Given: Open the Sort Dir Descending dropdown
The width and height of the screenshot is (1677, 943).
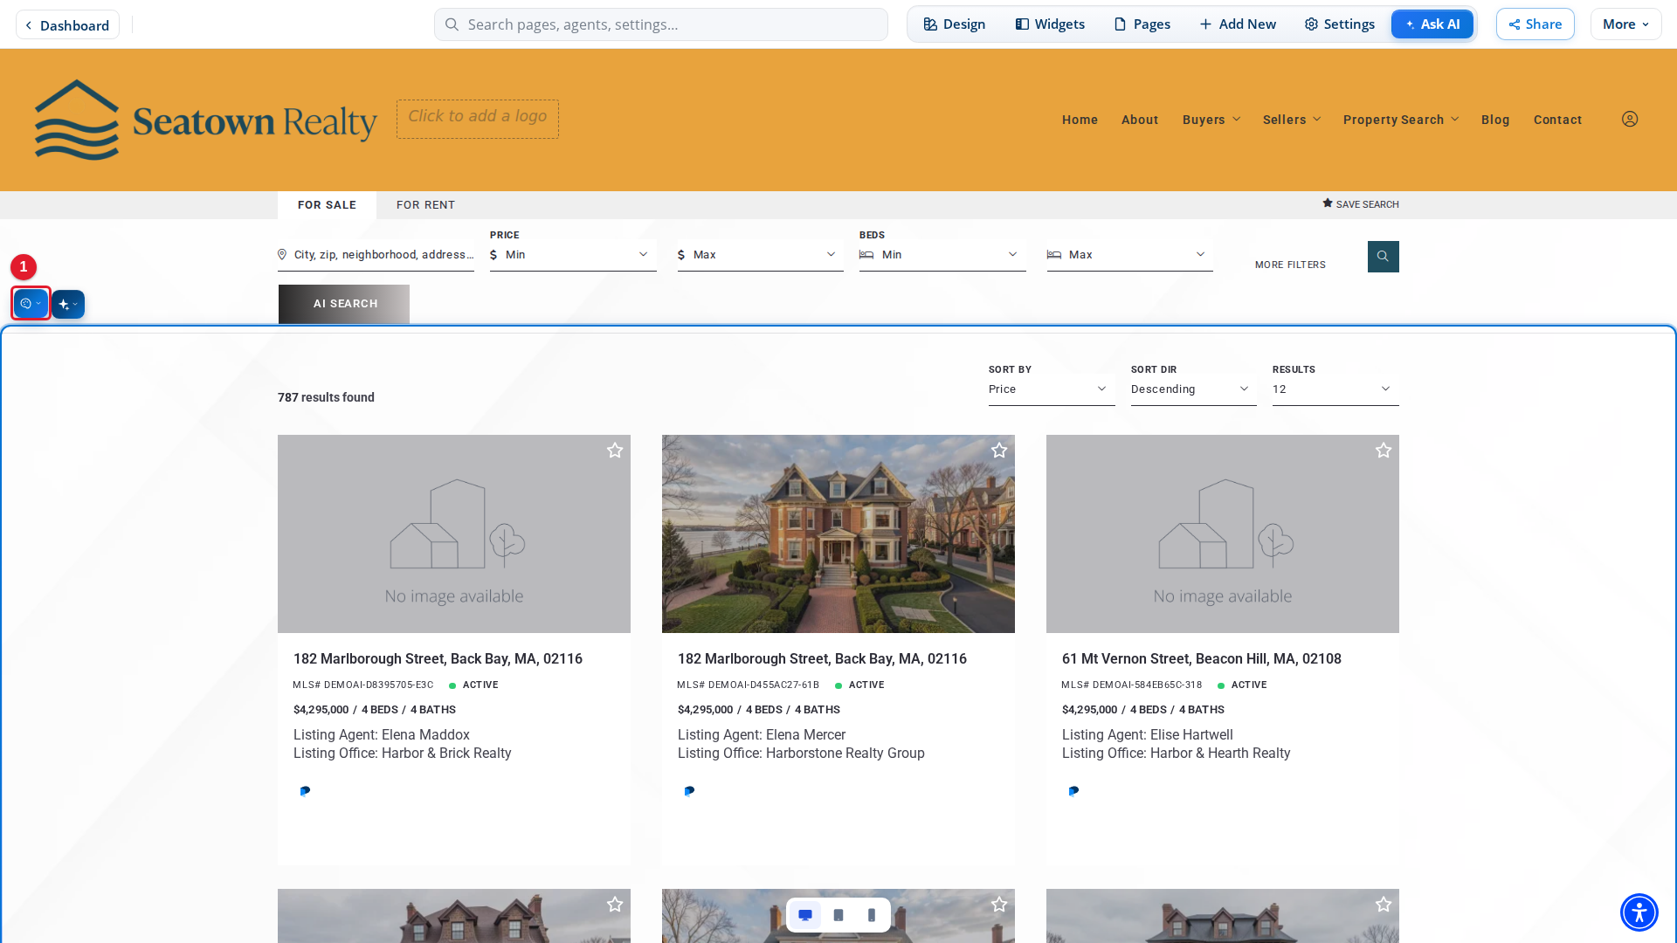Looking at the screenshot, I should point(1194,389).
